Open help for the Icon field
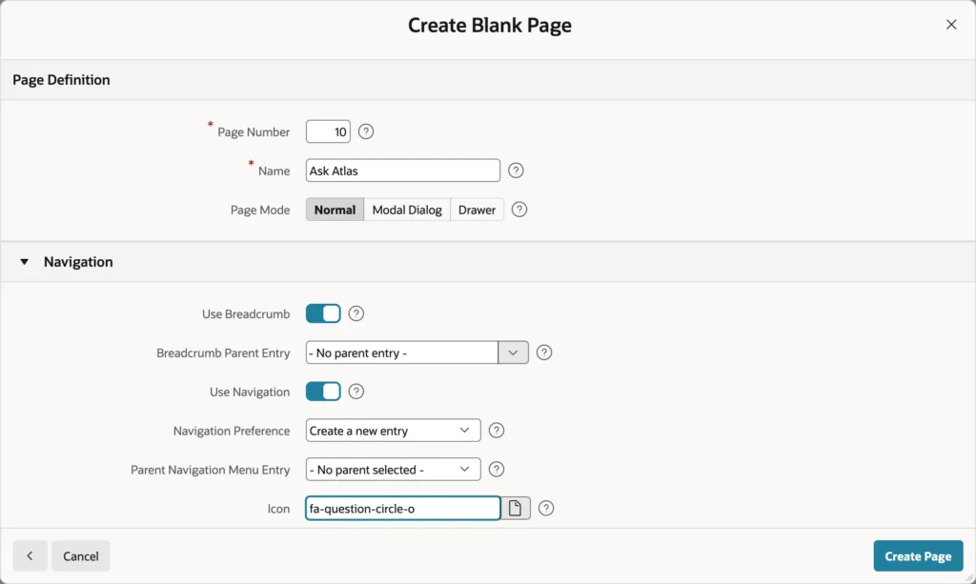 click(x=546, y=508)
